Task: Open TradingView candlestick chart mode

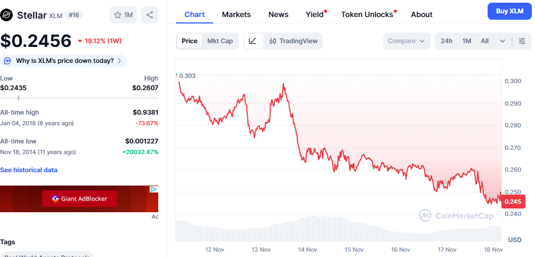Action: pos(293,41)
